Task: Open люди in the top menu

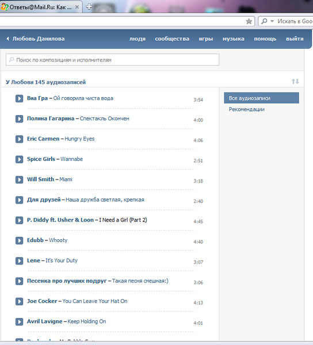Action: pos(138,39)
